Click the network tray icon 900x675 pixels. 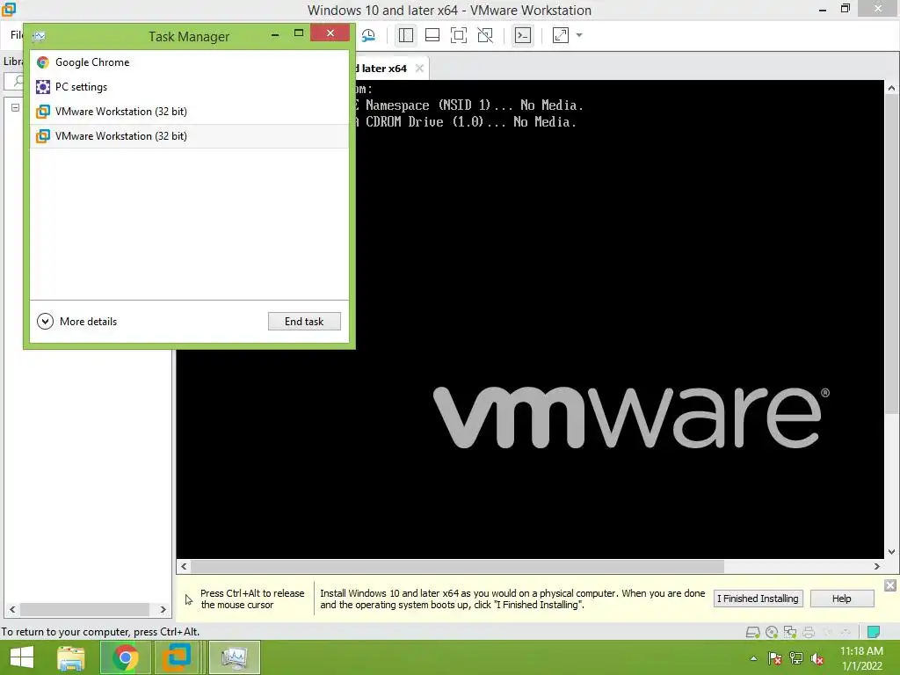click(x=795, y=658)
